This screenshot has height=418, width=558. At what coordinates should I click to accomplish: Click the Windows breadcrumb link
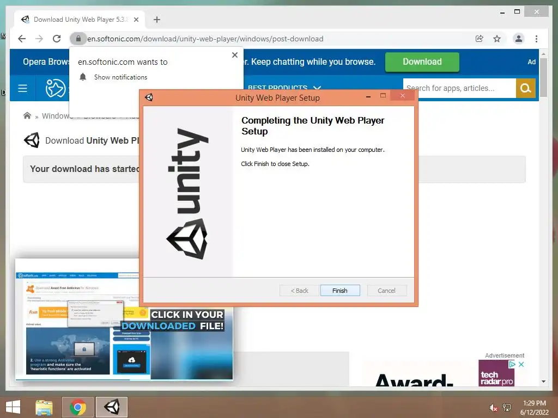pos(57,116)
